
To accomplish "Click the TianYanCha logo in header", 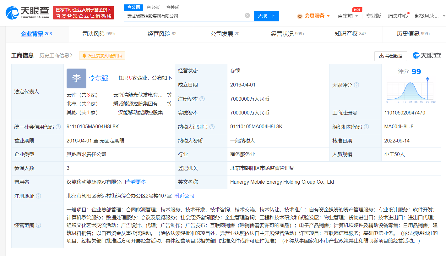I will tap(27, 13).
